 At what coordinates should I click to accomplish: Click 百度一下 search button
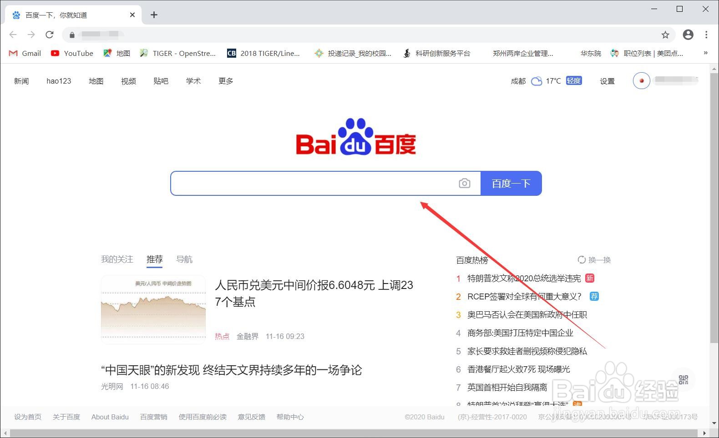tap(511, 183)
